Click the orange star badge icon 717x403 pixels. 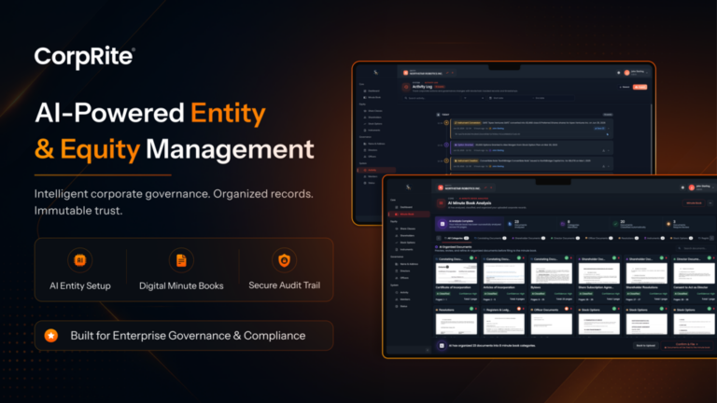pyautogui.click(x=51, y=336)
